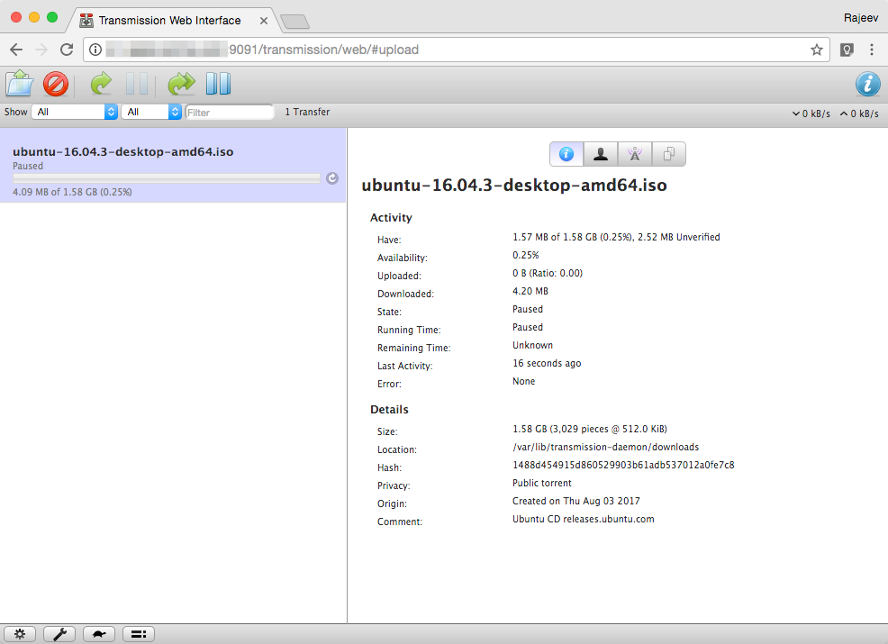Click the size value '1.58 GB (3,029 pieces @ 512.0 KiB)'
The width and height of the screenshot is (888, 644).
(590, 429)
